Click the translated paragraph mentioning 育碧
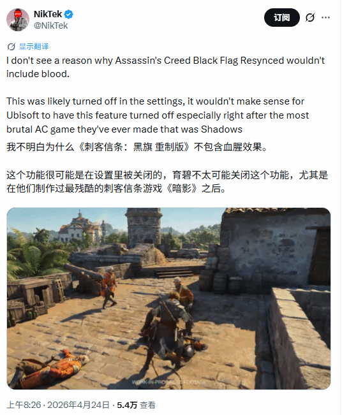Image resolution: width=342 pixels, height=415 pixels. [x=167, y=182]
